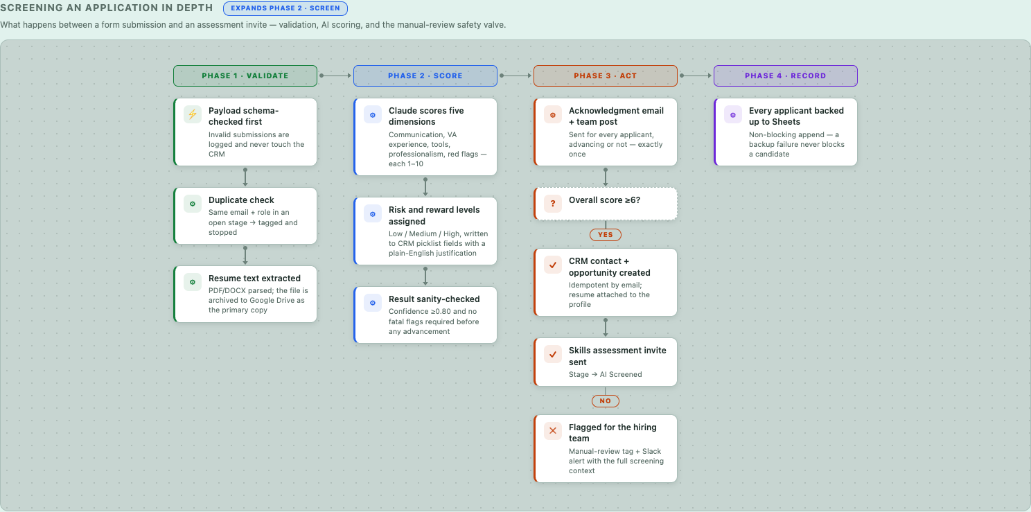Click the Result sanity-checked title
This screenshot has width=1031, height=512.
[434, 299]
